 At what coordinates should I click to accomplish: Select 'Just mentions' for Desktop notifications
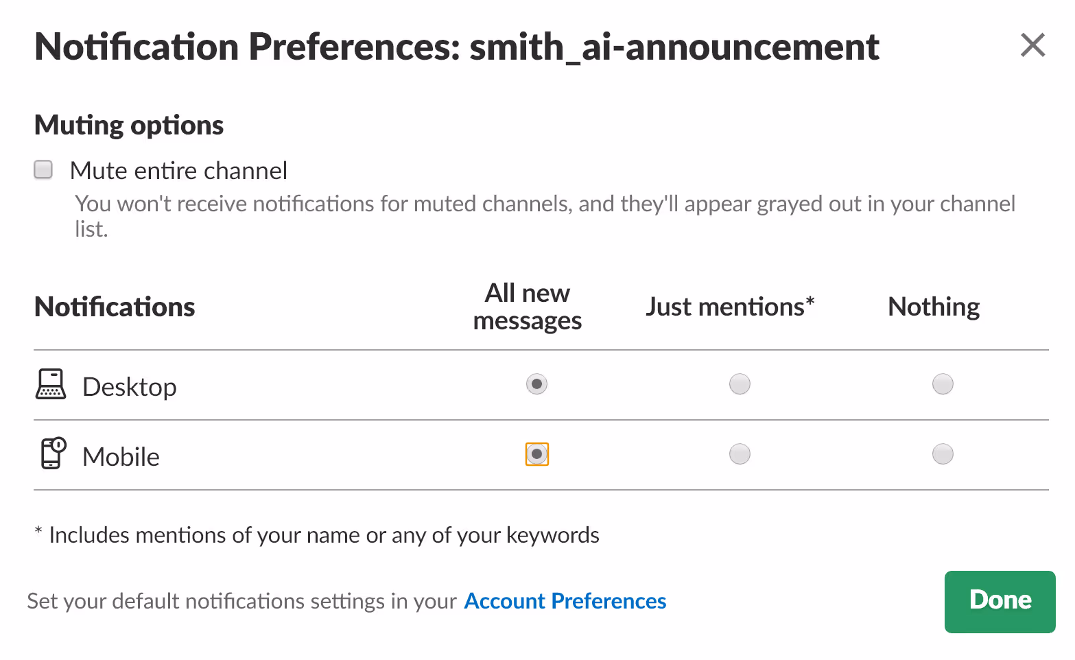tap(740, 384)
